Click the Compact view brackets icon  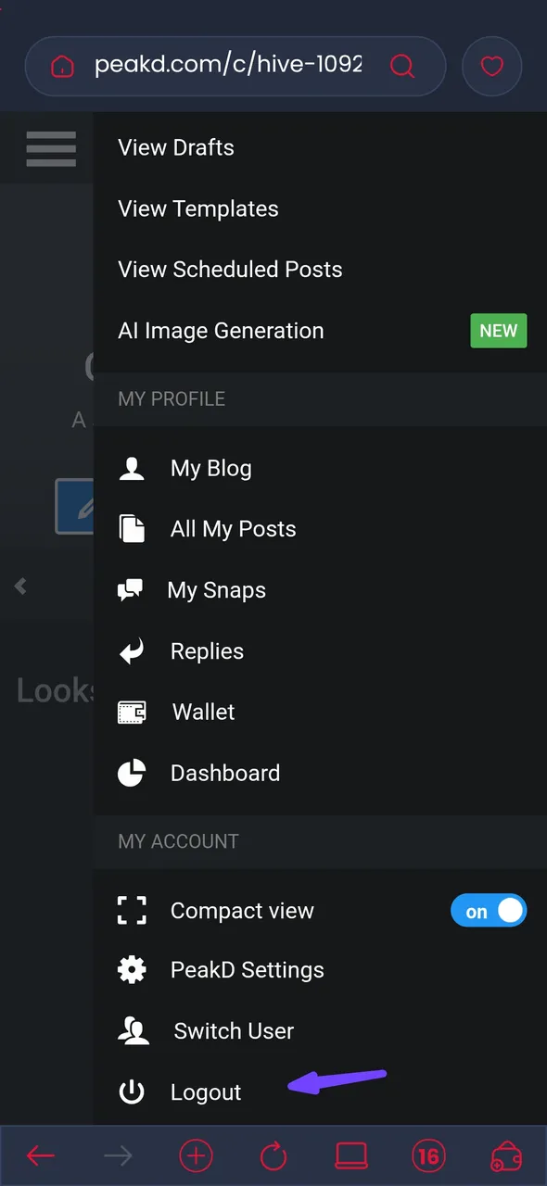click(x=132, y=911)
